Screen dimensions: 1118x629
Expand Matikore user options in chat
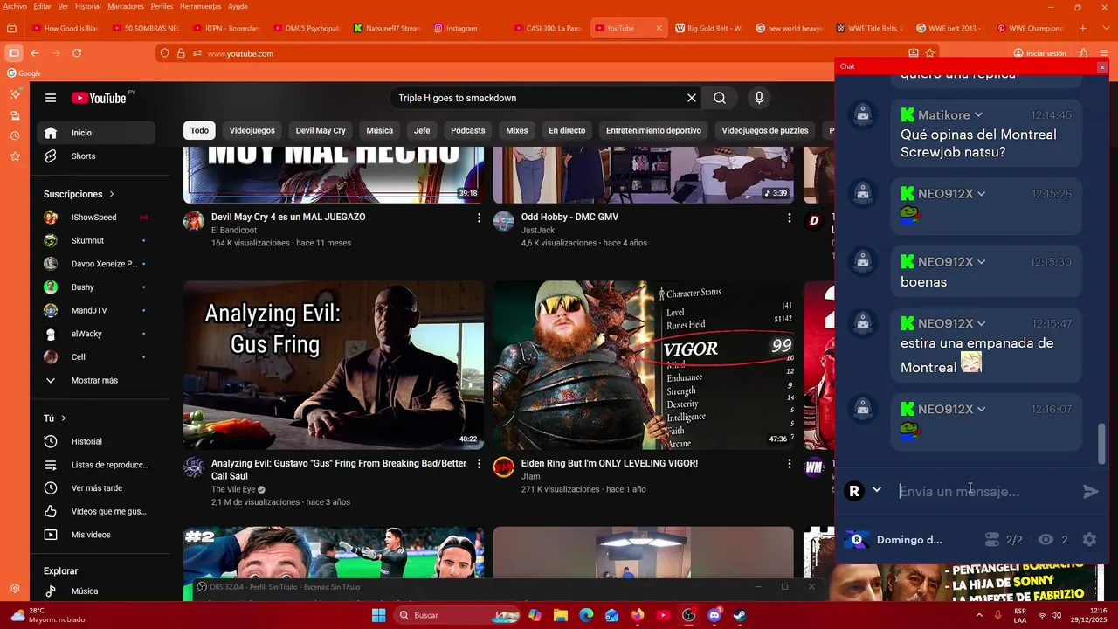pos(978,115)
